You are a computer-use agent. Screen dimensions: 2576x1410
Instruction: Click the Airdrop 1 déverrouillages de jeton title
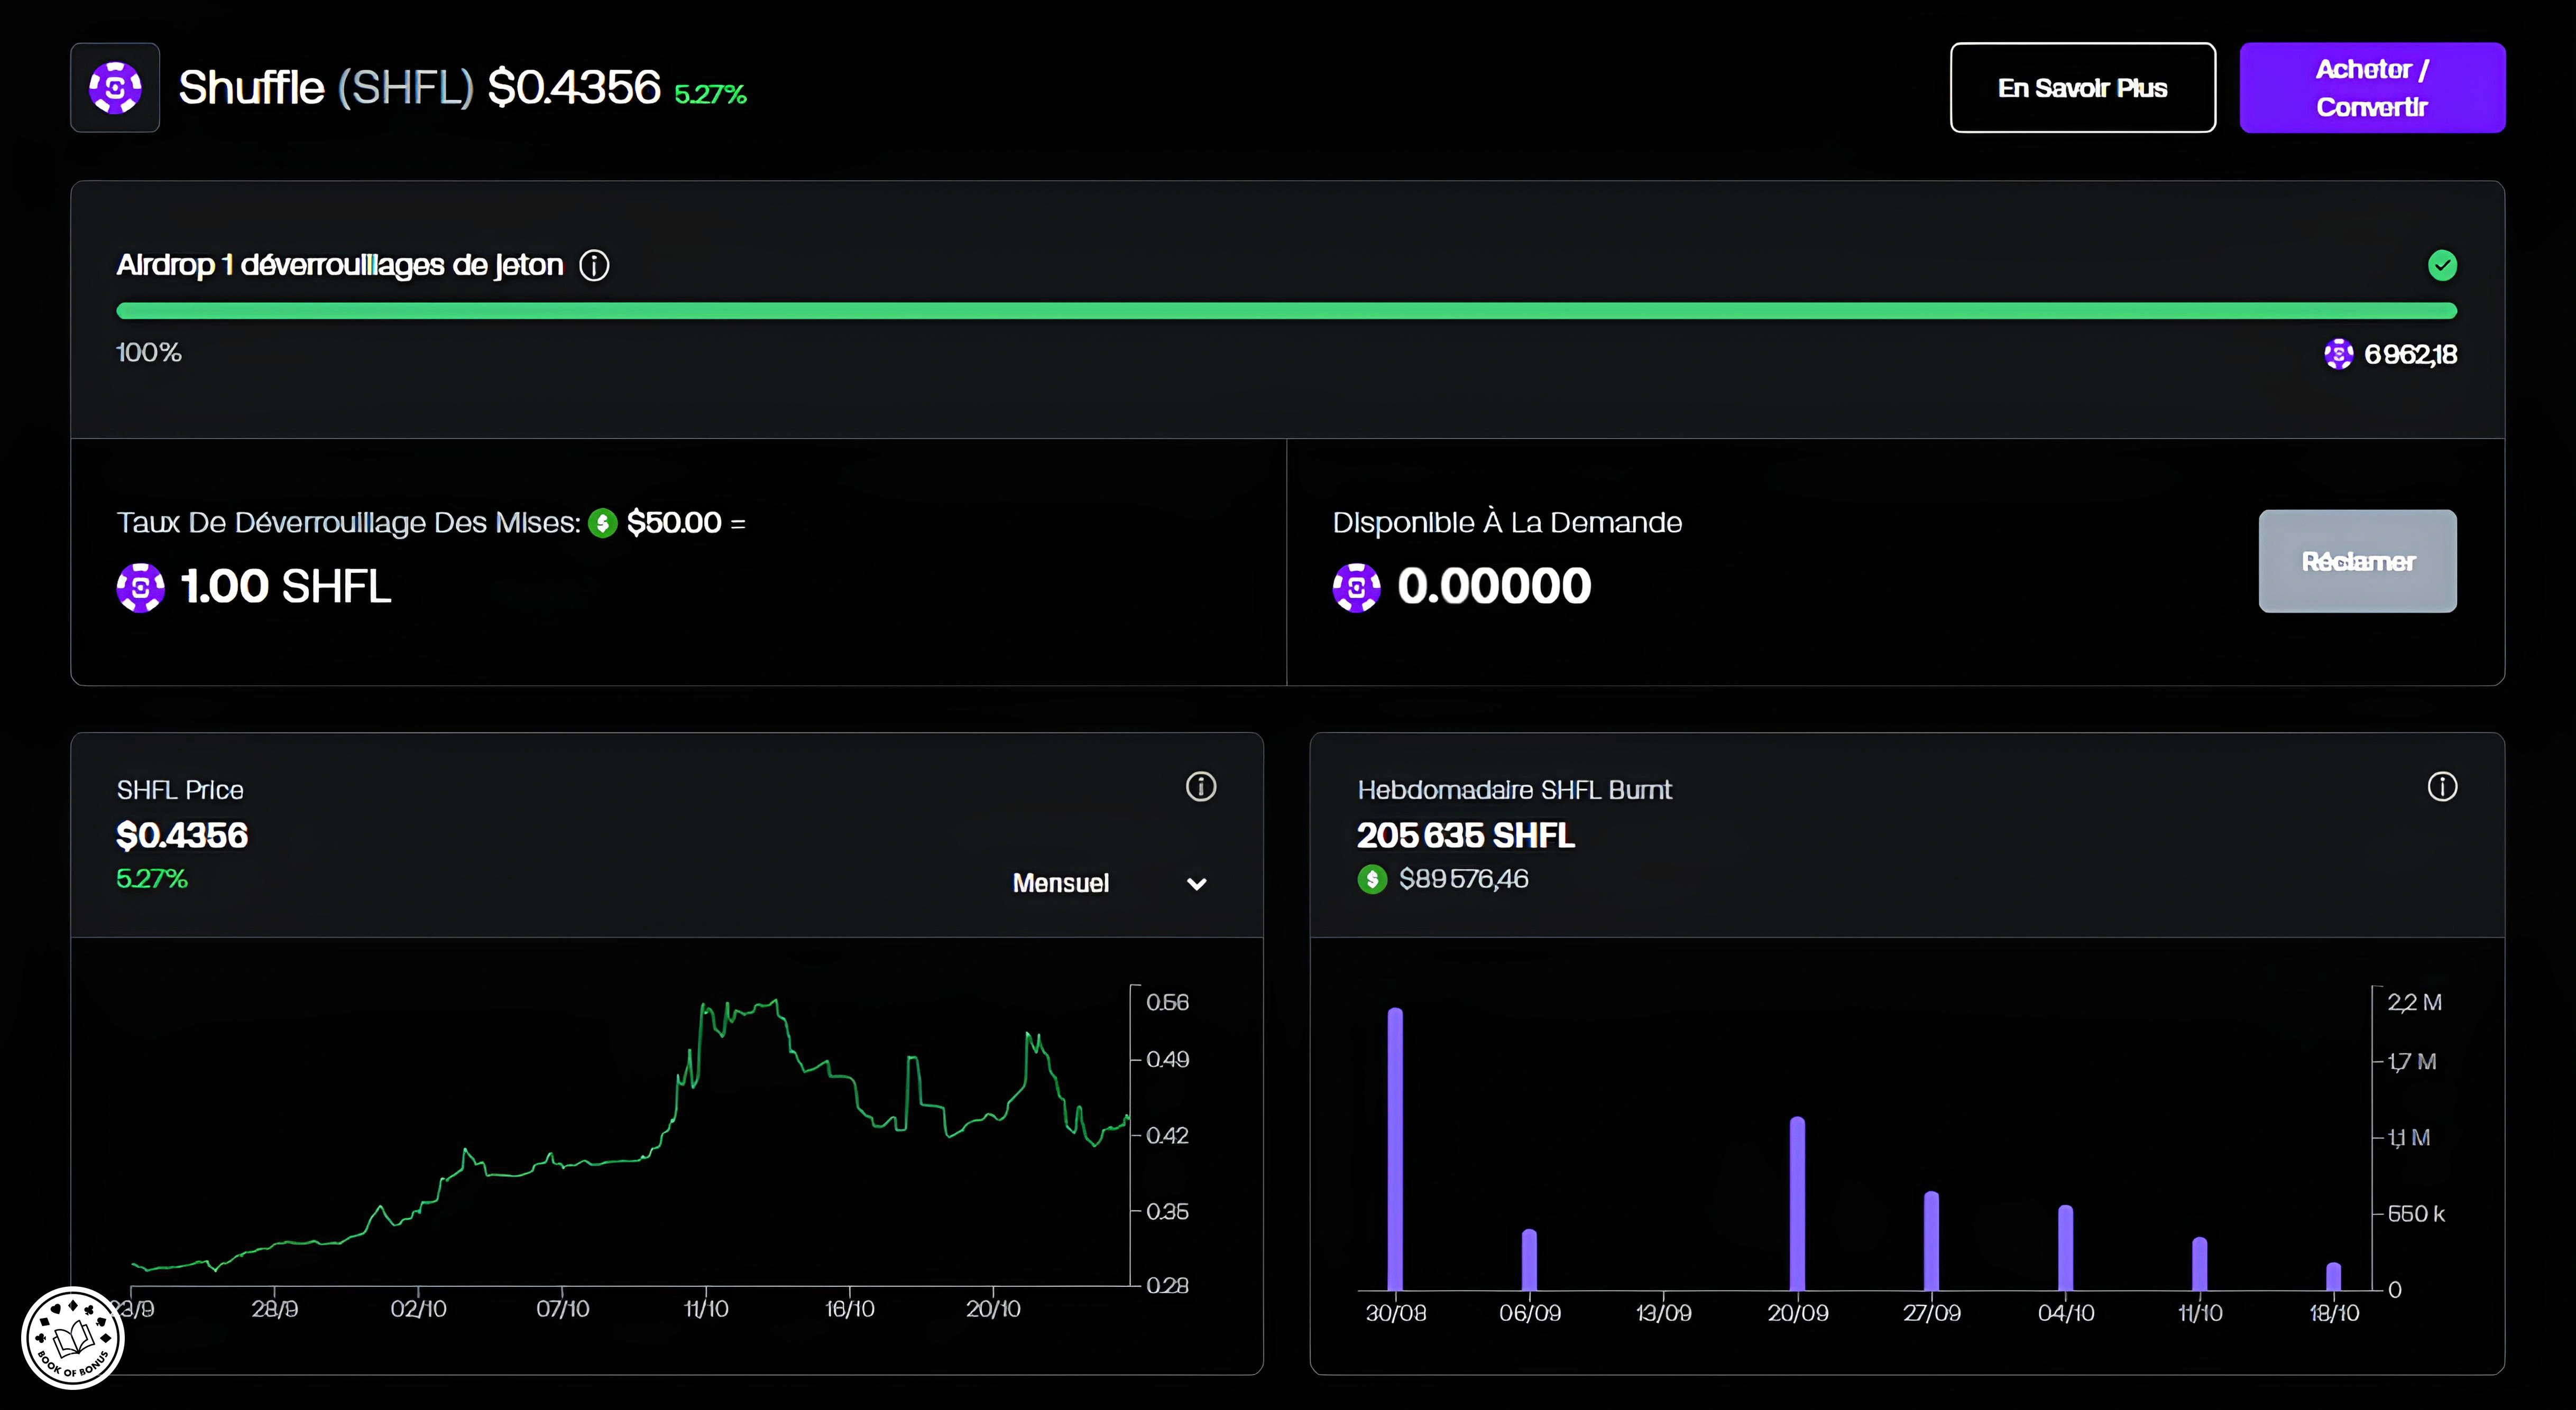point(340,265)
